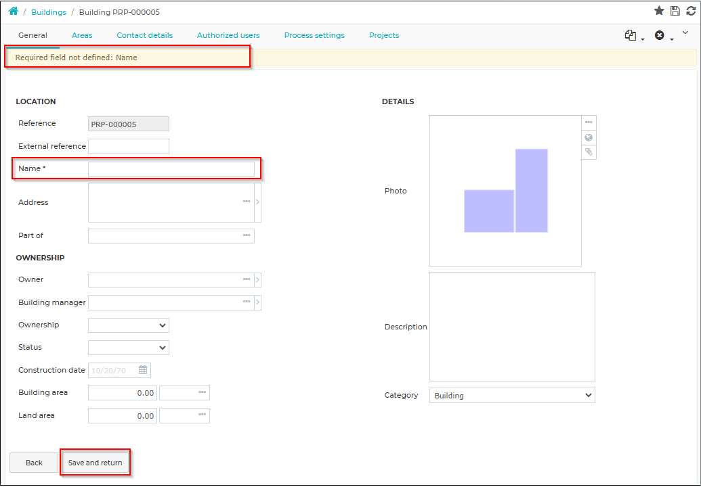Open the Authorized users tab
Image resolution: width=701 pixels, height=487 pixels.
[x=228, y=35]
